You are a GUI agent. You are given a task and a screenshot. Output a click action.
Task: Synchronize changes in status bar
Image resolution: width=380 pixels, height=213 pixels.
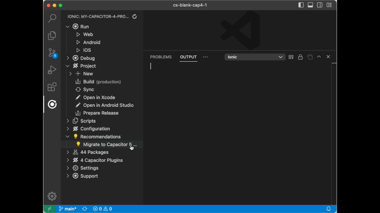click(84, 209)
